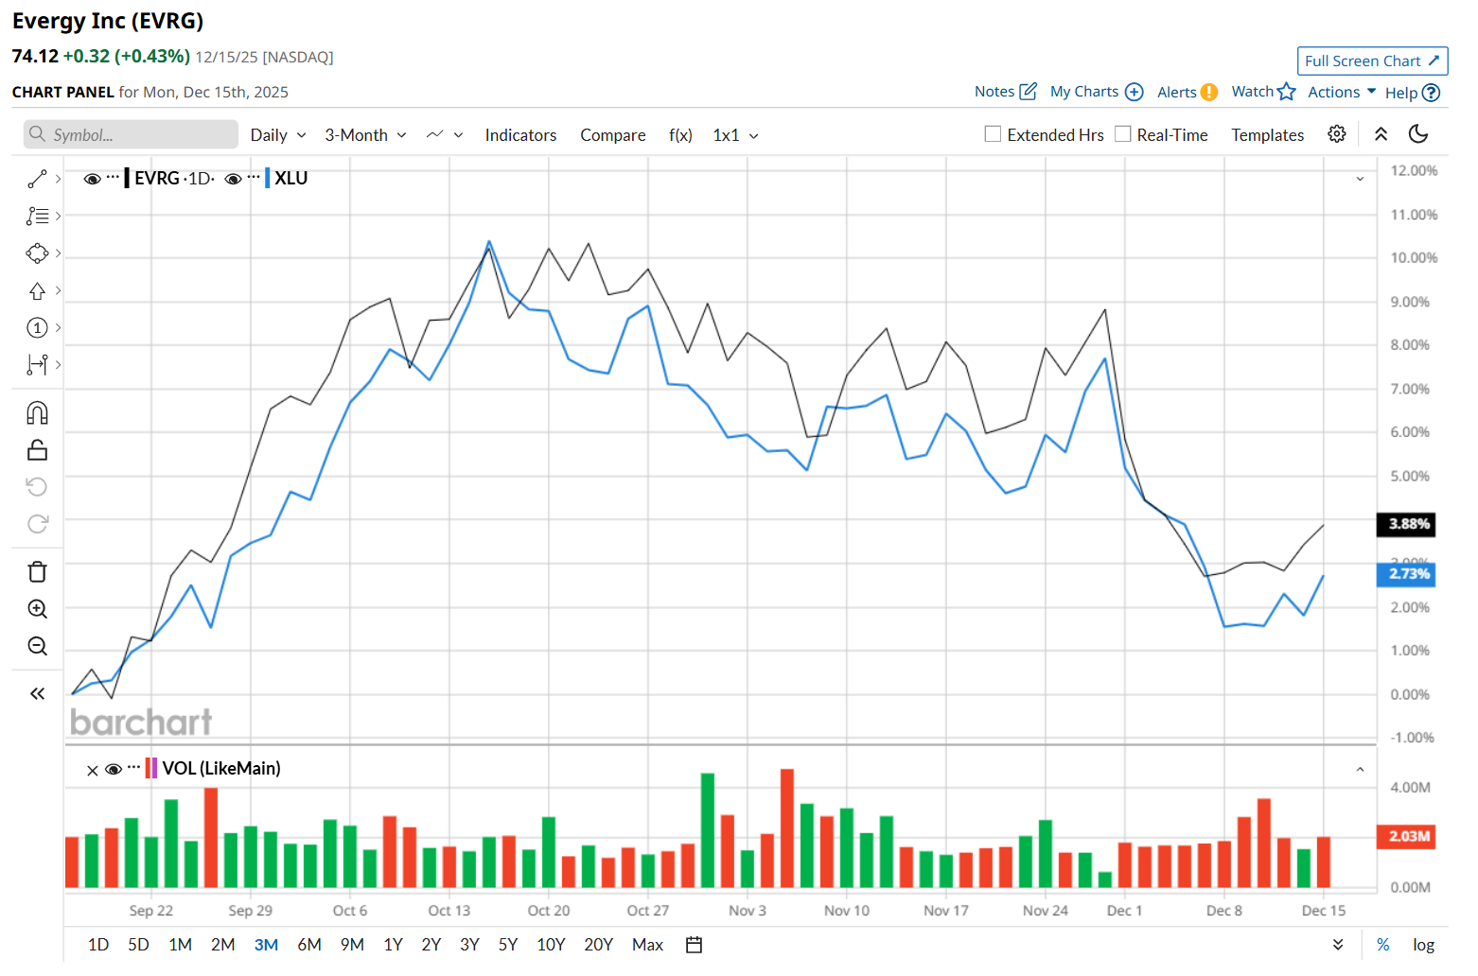Undo the last chart action
Screen dimensions: 1478x976
(37, 487)
